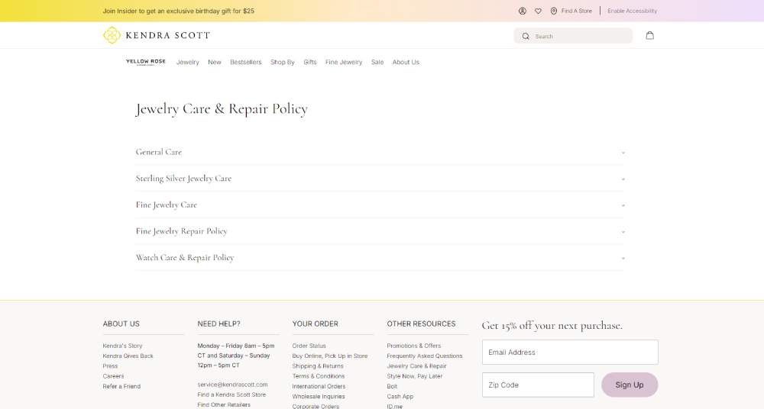Click service@kendrascott.com email link
The image size is (764, 409).
[x=232, y=385]
